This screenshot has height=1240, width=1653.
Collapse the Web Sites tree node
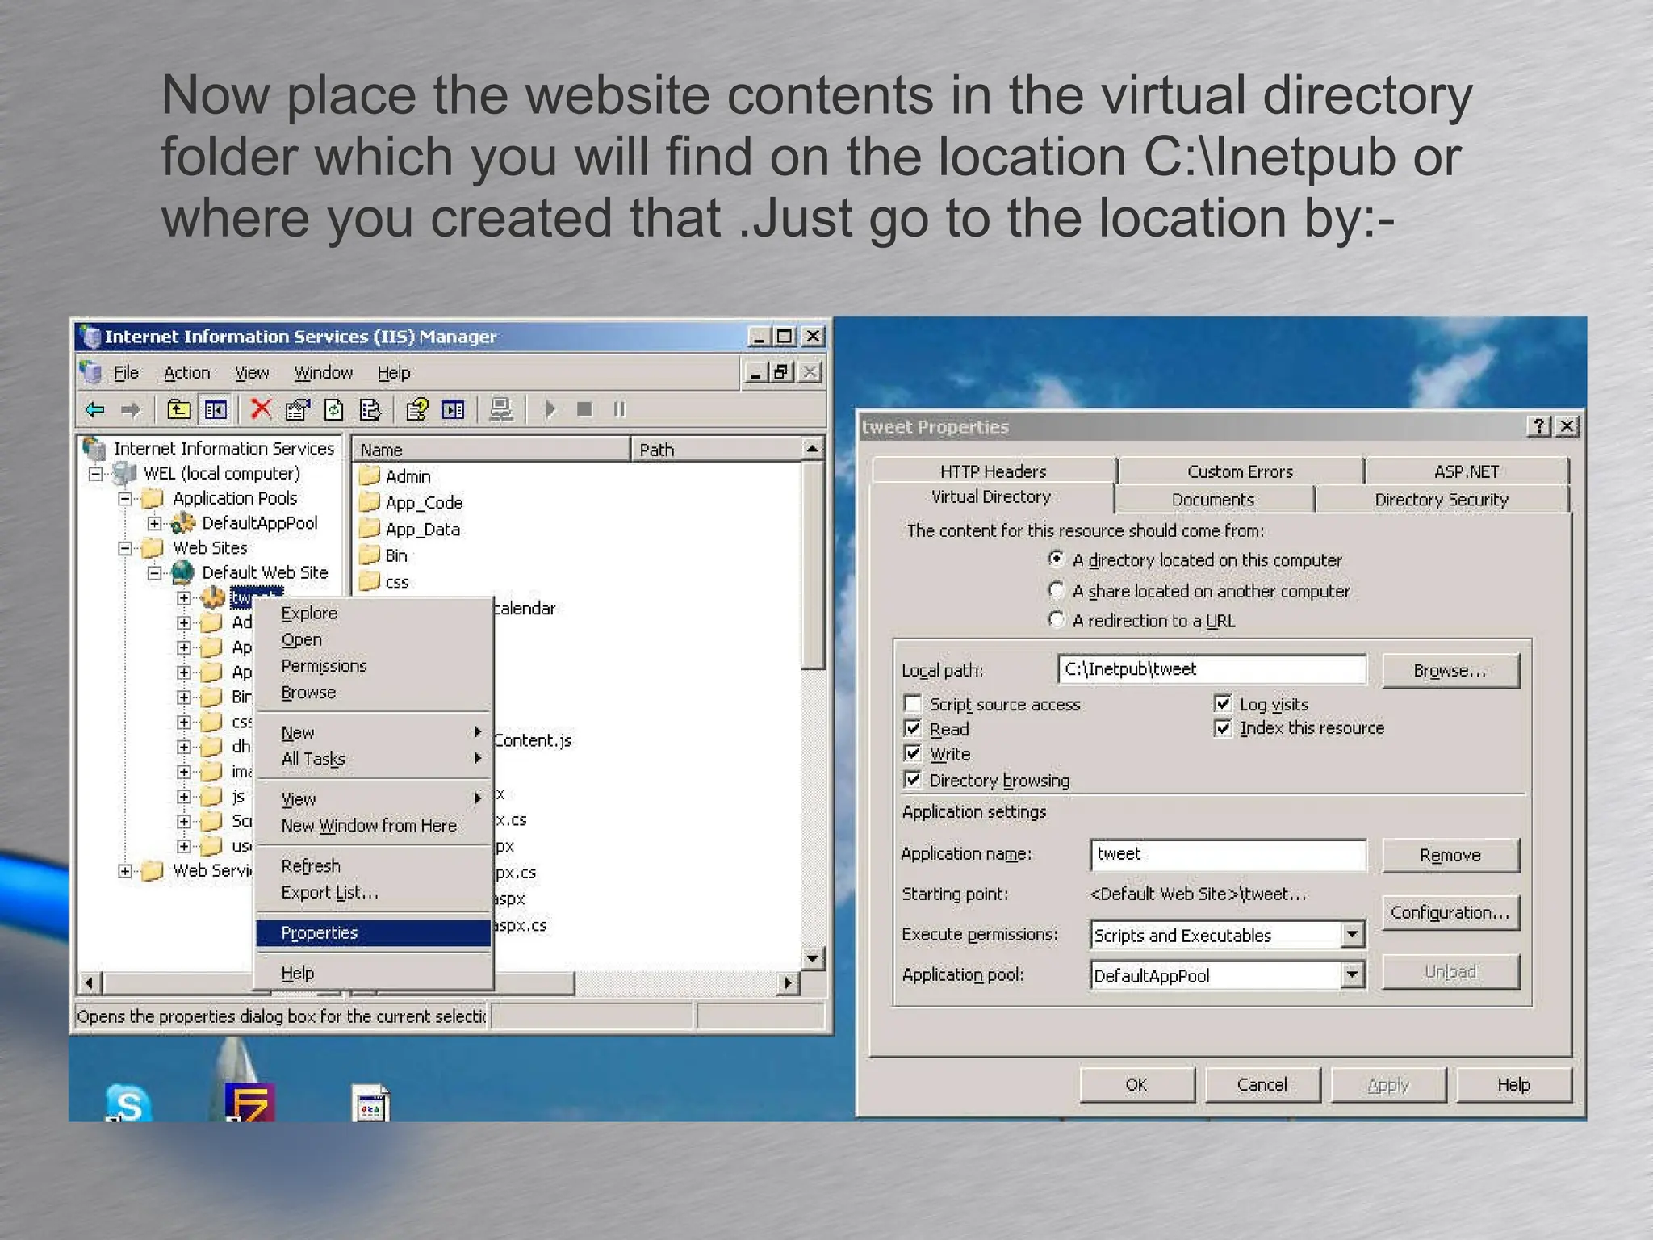[125, 549]
